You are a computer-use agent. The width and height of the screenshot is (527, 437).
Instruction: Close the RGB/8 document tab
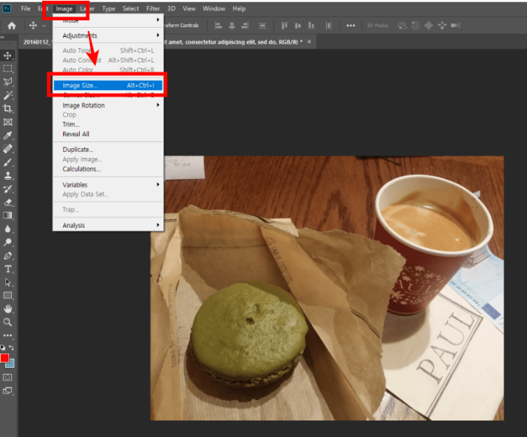click(309, 41)
